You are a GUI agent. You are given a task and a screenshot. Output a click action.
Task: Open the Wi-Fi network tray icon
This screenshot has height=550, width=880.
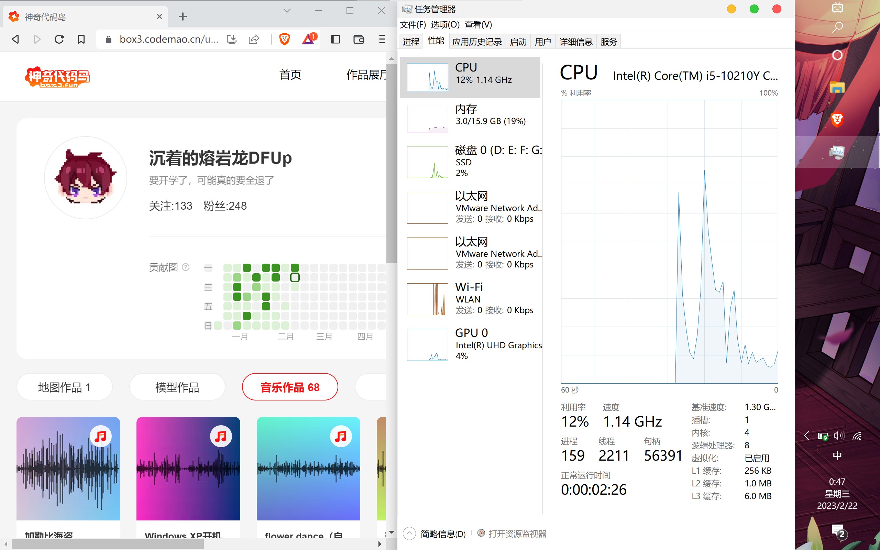pos(857,436)
